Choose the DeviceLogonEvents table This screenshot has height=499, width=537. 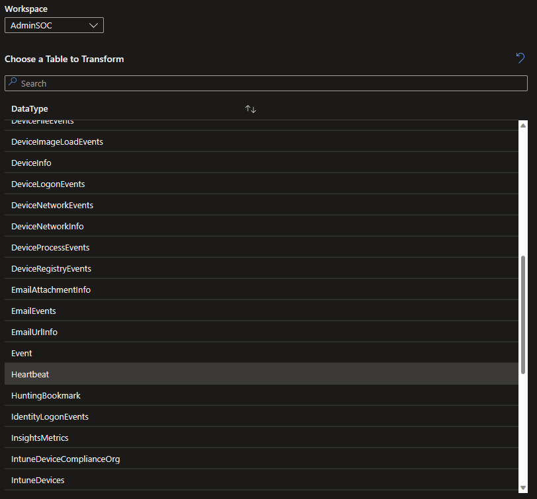(261, 184)
